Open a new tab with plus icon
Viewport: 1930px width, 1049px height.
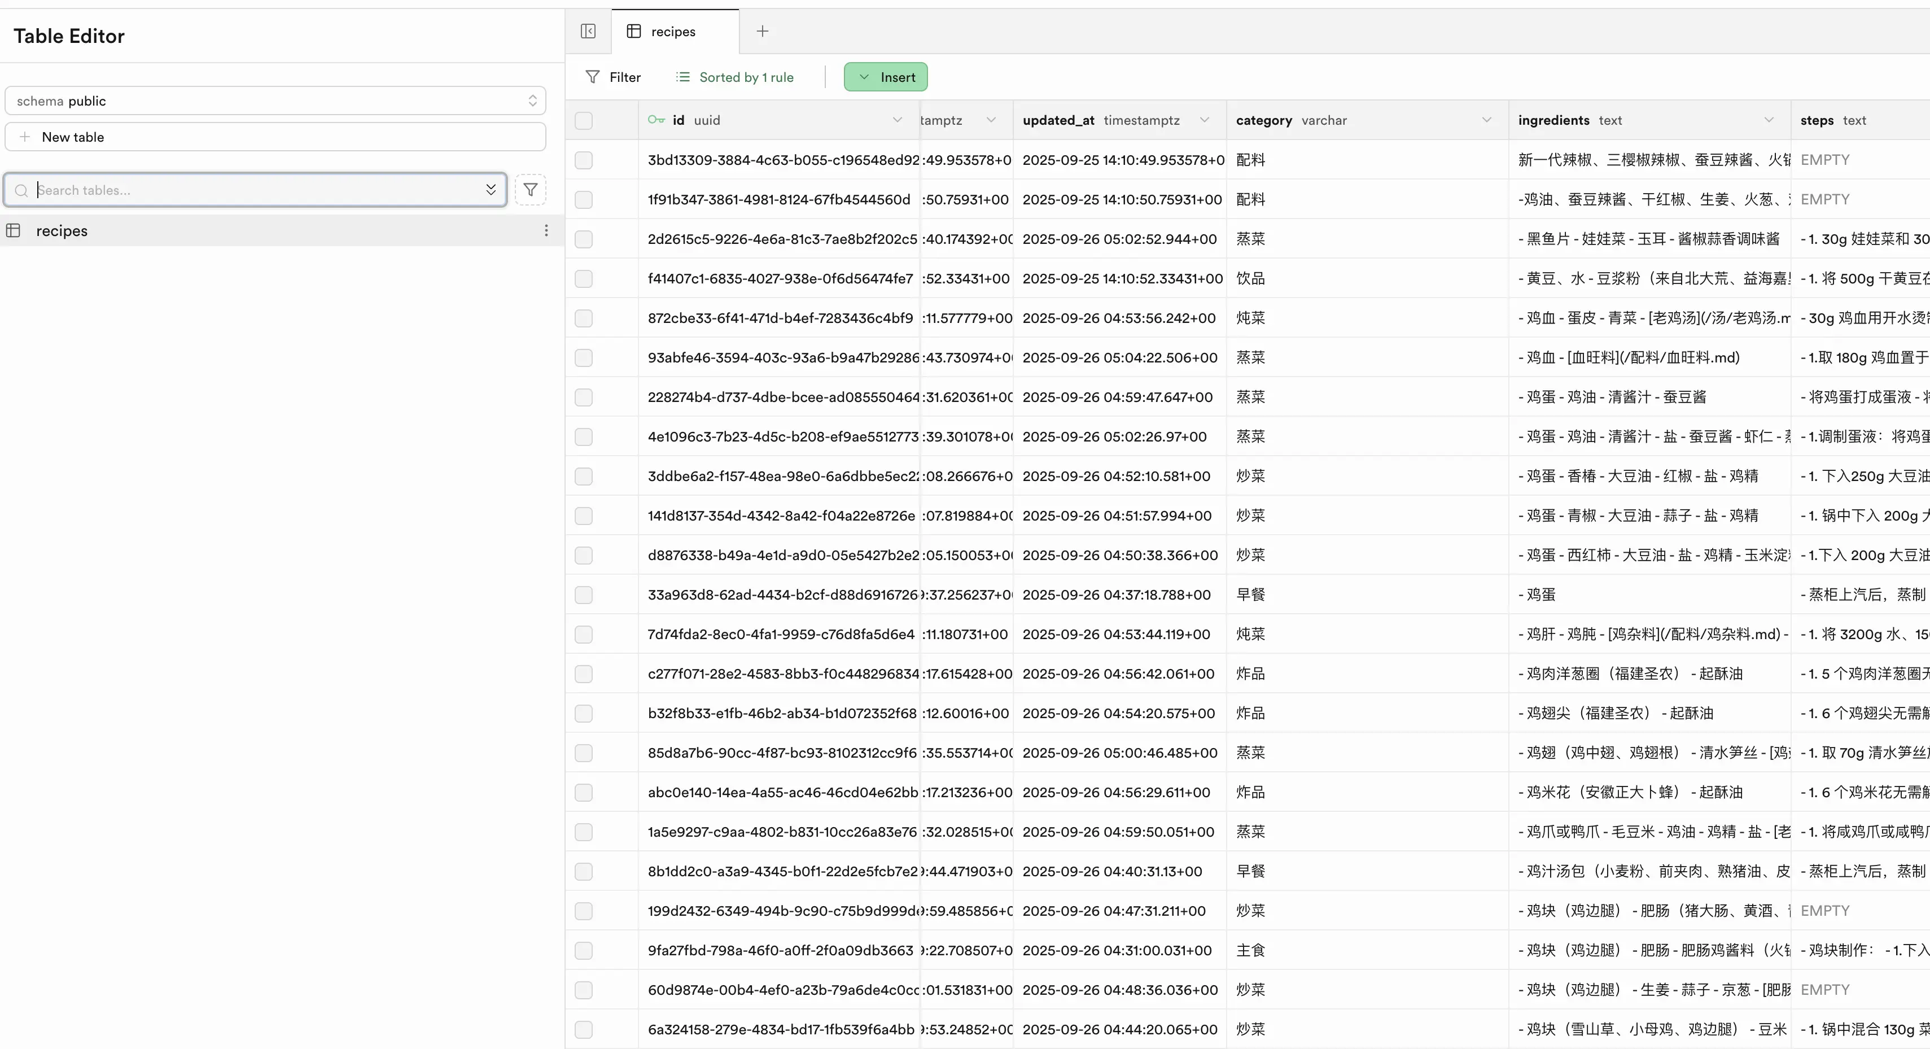[x=762, y=32]
